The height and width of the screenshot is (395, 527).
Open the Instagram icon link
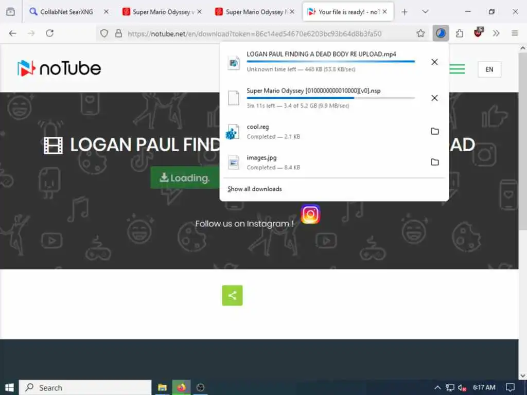click(x=310, y=214)
